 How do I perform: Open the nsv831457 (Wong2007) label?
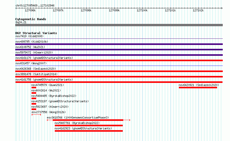click(31, 63)
